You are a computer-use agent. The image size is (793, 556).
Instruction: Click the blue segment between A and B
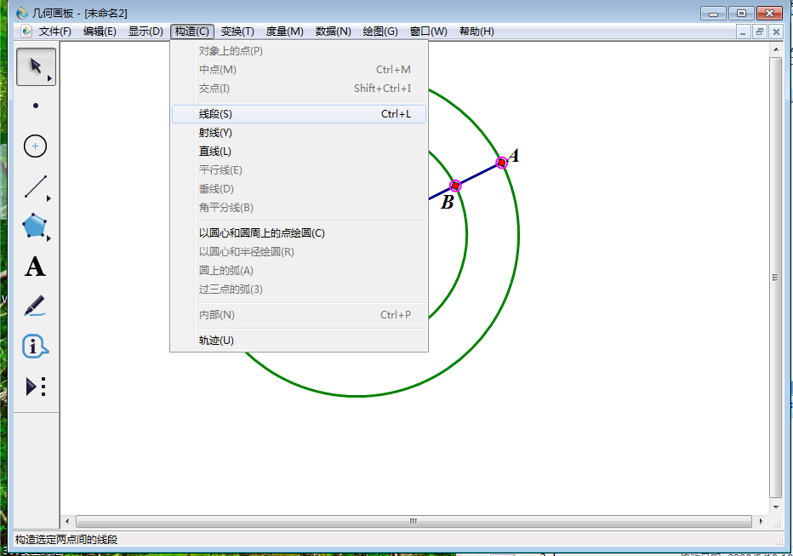coord(478,174)
